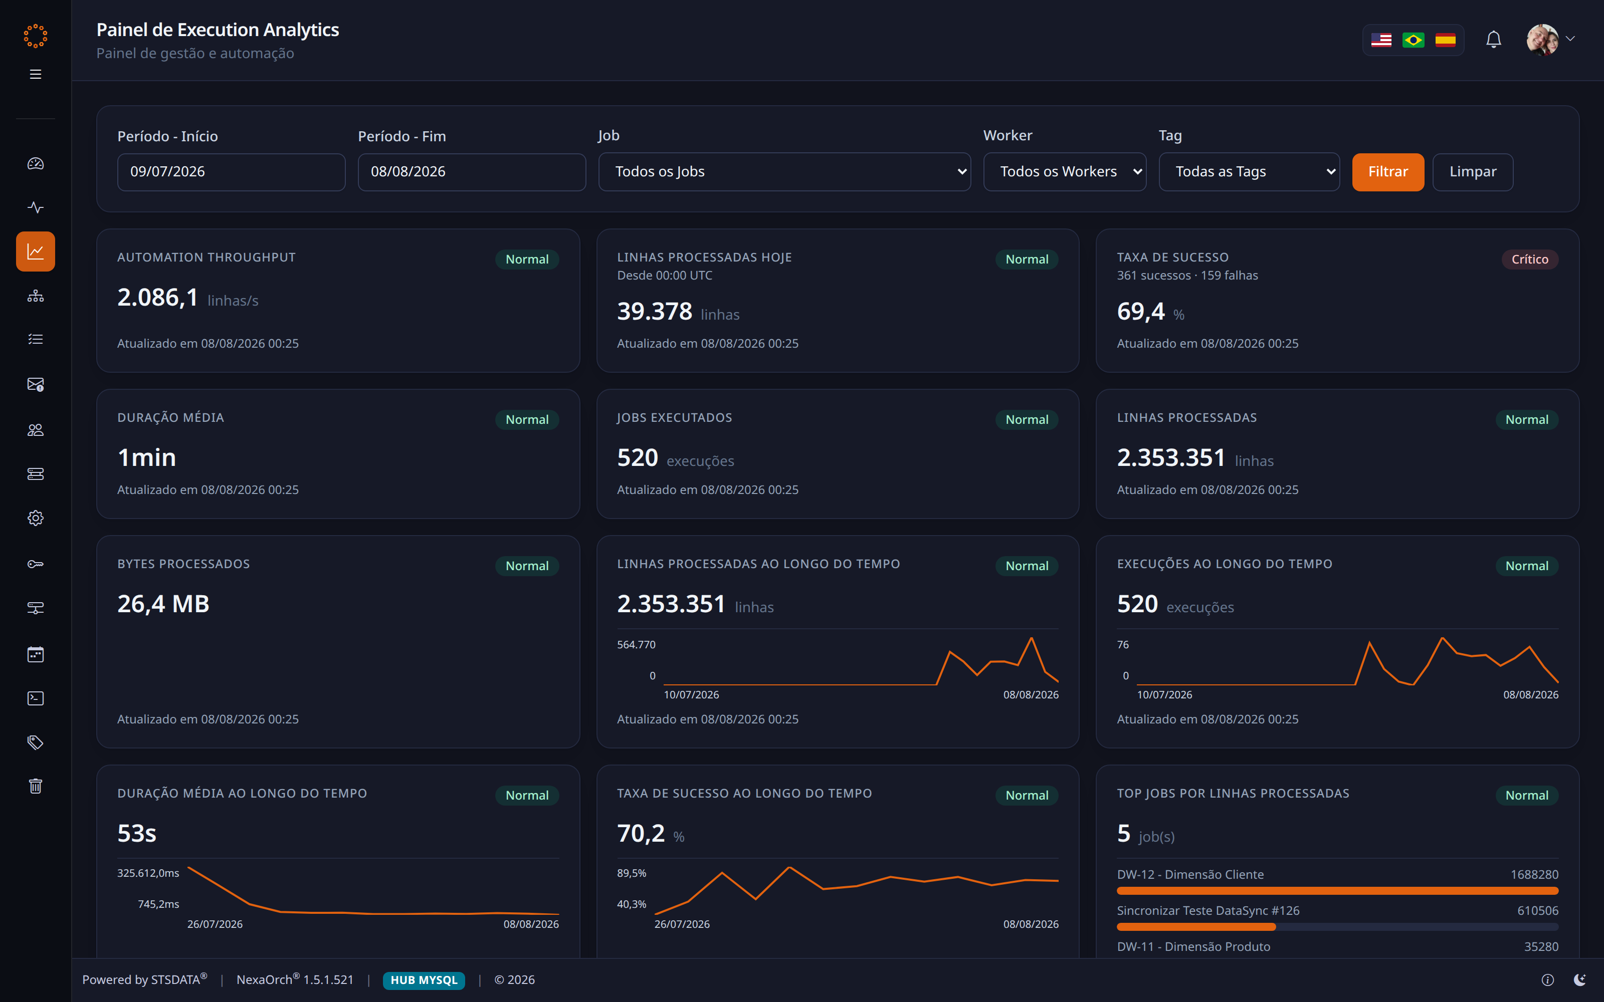Open the Todos os Jobs dropdown

[785, 172]
